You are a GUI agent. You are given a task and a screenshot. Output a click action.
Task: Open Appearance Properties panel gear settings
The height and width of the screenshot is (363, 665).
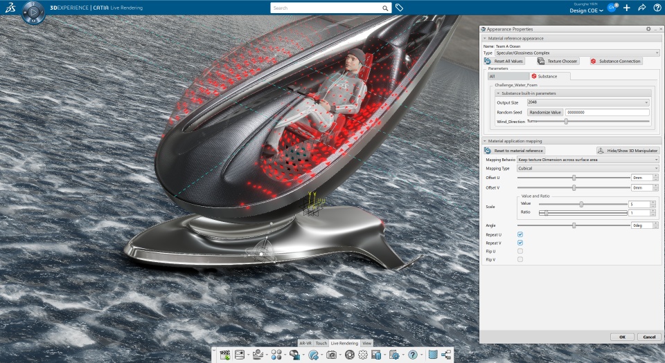point(648,29)
